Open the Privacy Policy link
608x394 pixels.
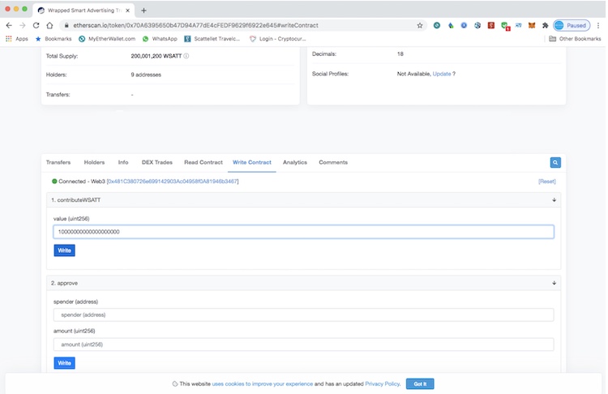[x=383, y=384]
